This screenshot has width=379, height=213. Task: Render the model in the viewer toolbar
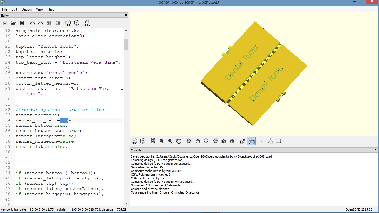pyautogui.click(x=143, y=141)
